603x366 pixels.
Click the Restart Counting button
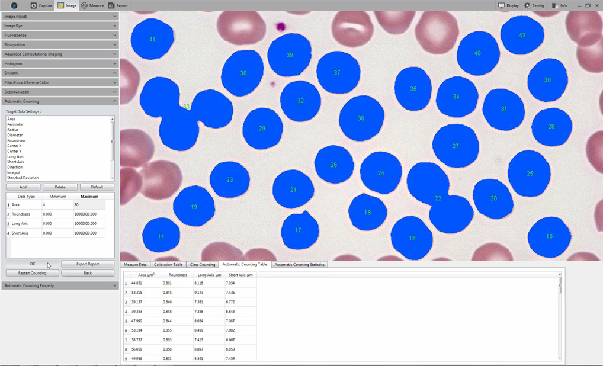point(33,273)
